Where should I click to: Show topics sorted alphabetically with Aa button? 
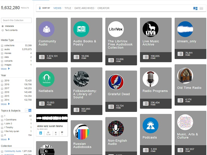(x=30, y=111)
